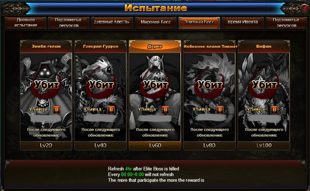310x191 pixels.
Task: Switch to Дневное испытание tab
Action: click(x=25, y=23)
